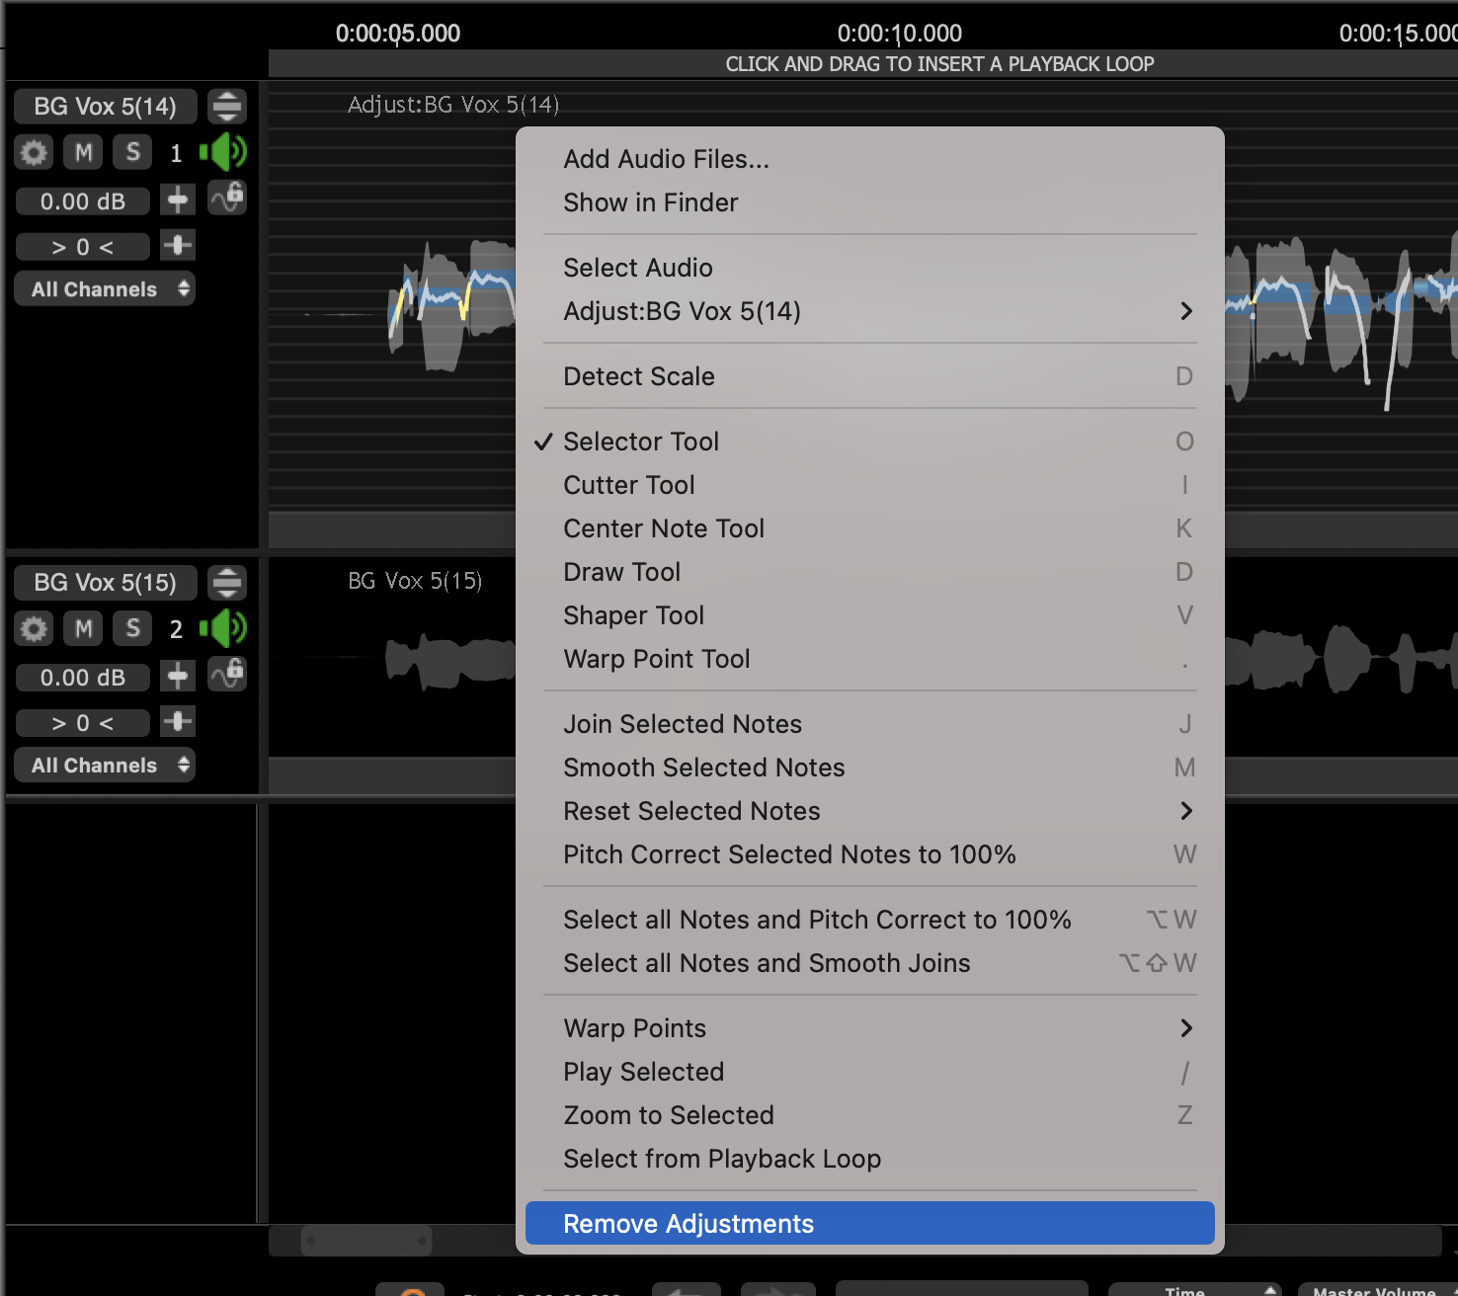Click the BG Vox 5(14) track name button
Image resolution: width=1458 pixels, height=1296 pixels.
[105, 107]
